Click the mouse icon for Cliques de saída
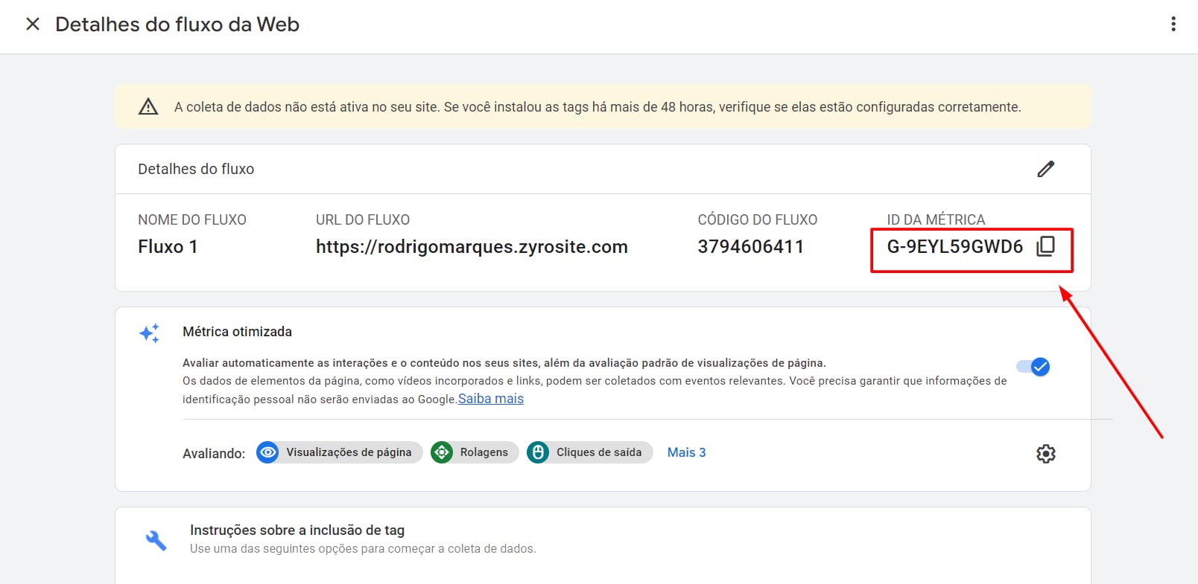This screenshot has height=584, width=1198. point(538,452)
